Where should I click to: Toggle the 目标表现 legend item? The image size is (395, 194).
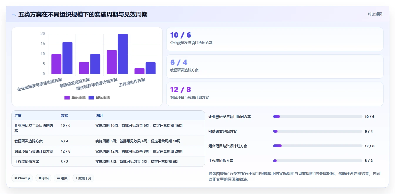[x=99, y=97]
